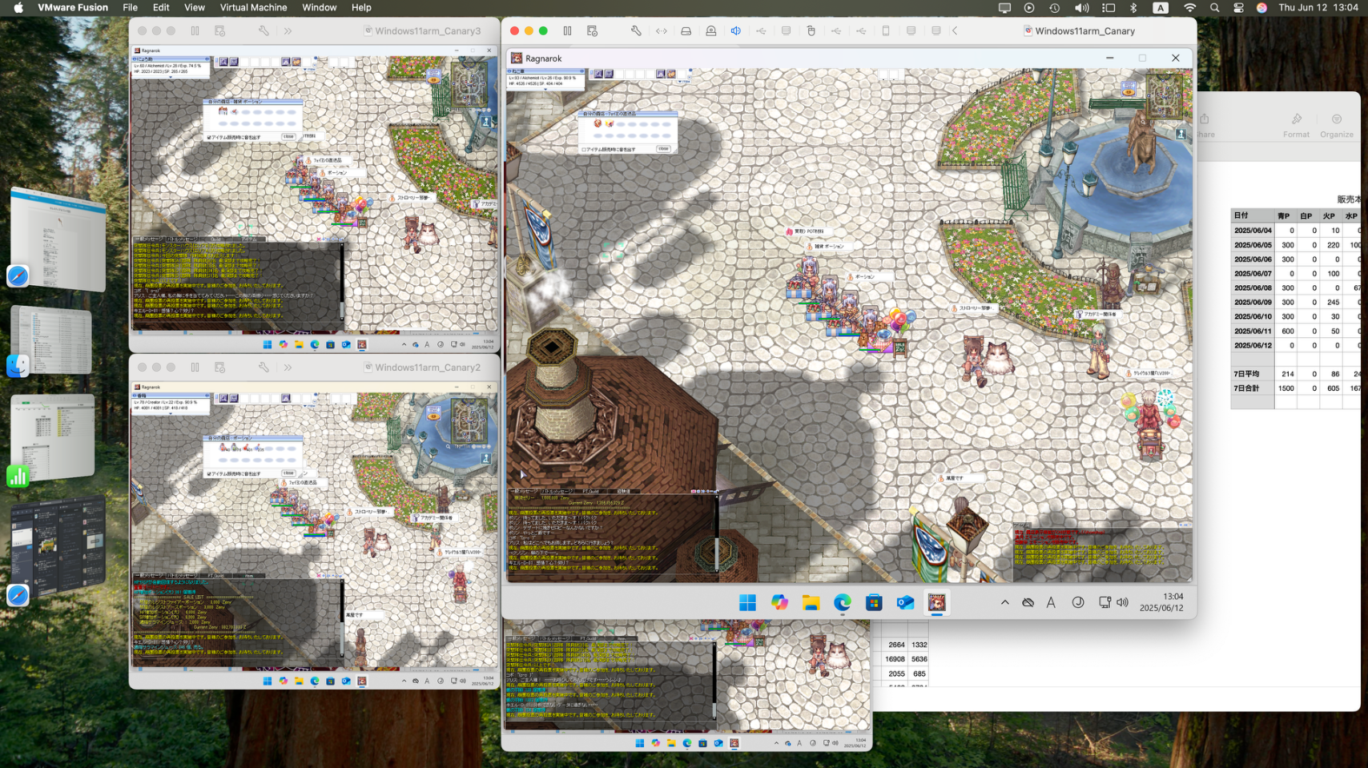Open Copilot in main Canary taskbar
This screenshot has width=1368, height=768.
pyautogui.click(x=779, y=602)
